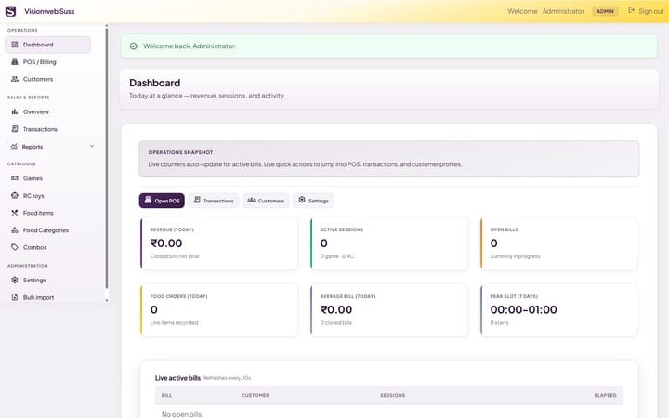This screenshot has height=418, width=669.
Task: Click the Open POS quick action button
Action: (x=162, y=201)
